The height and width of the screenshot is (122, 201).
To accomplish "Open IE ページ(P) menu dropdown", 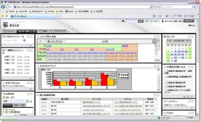I will tap(182, 16).
